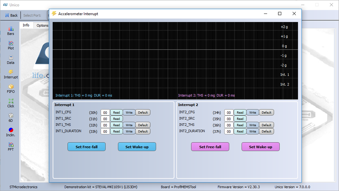
Task: Switch to the Options tab
Action: 42,25
